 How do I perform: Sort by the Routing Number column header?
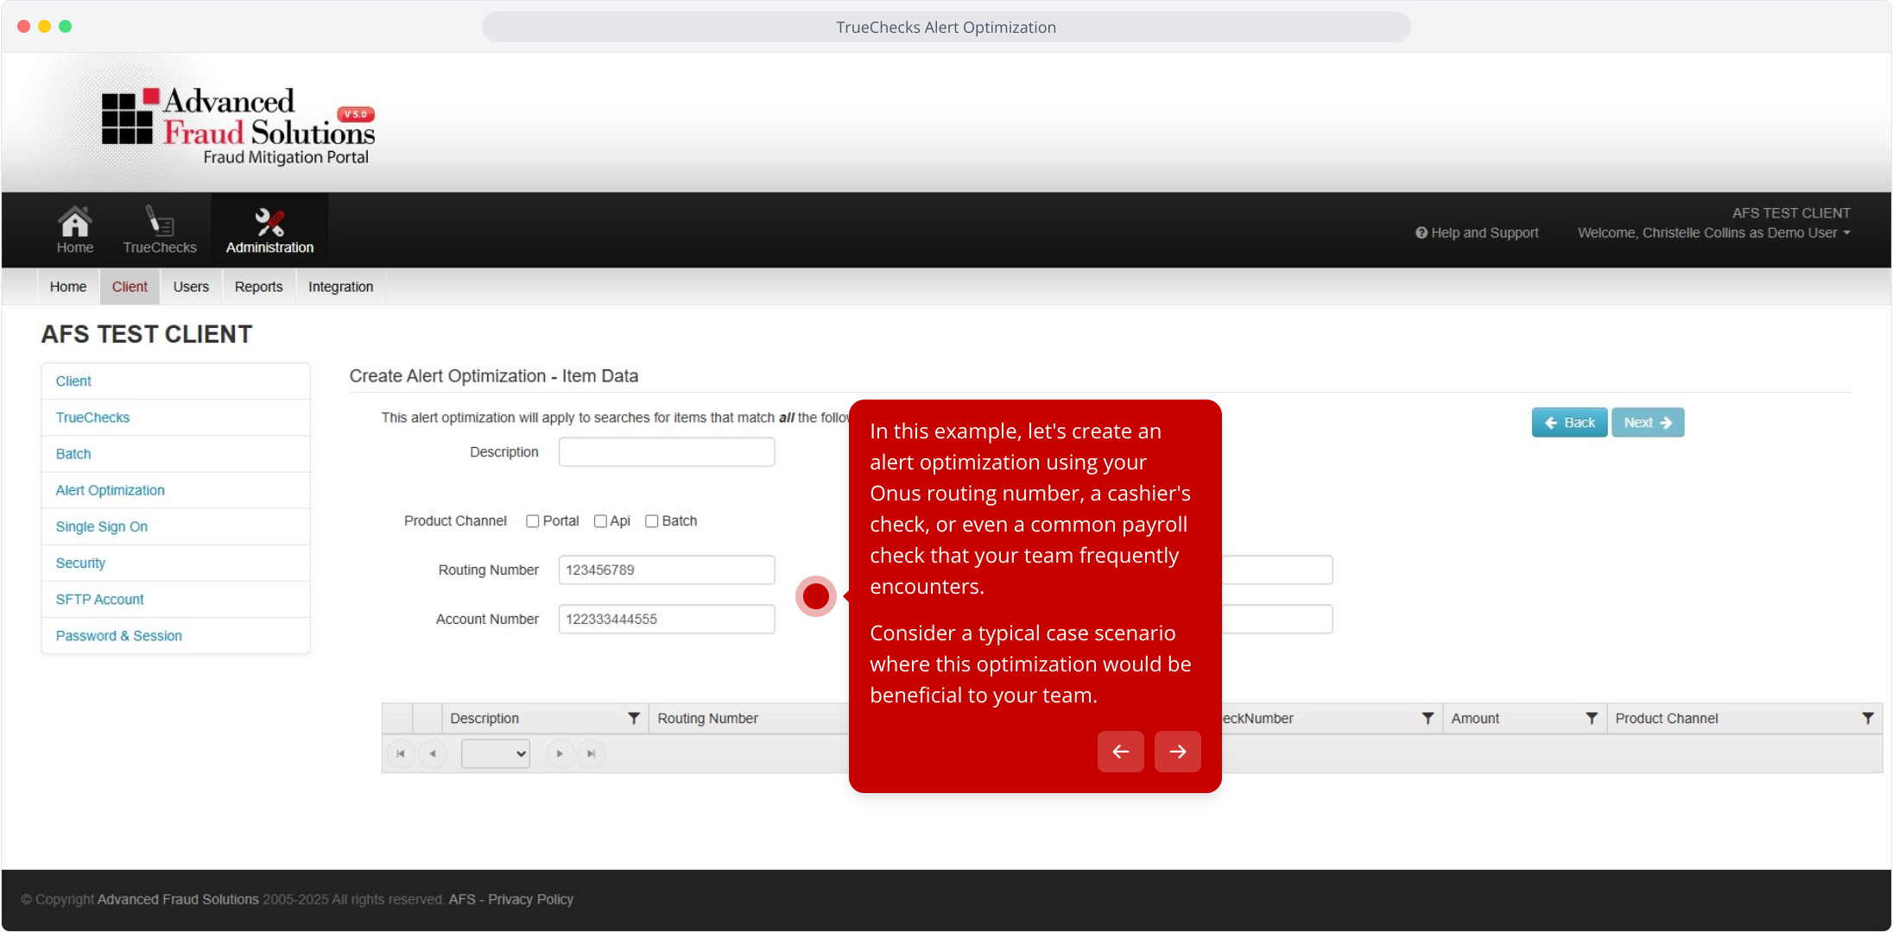click(707, 718)
